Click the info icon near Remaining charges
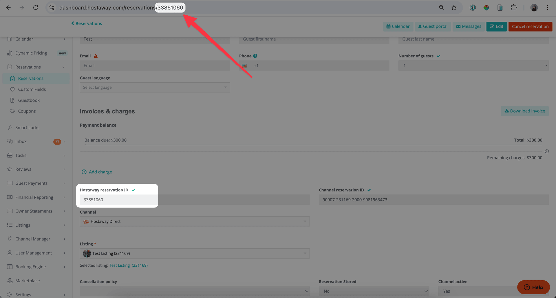 click(x=547, y=151)
